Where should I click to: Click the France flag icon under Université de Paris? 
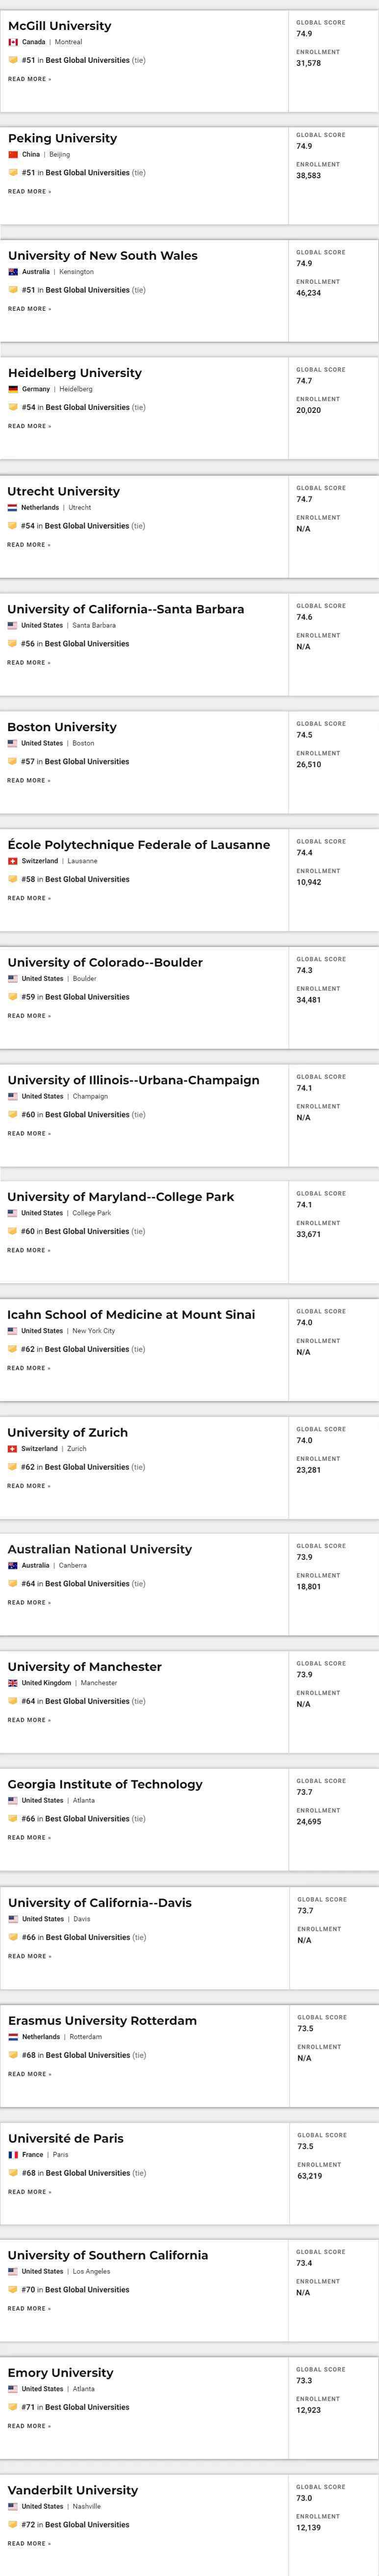[x=13, y=2155]
